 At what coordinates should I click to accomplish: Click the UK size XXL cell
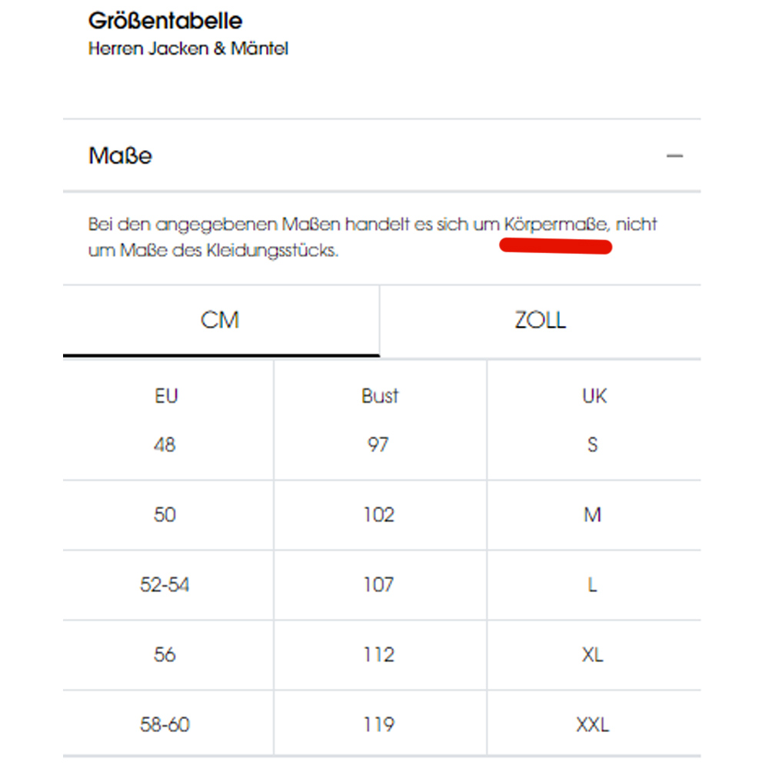click(593, 724)
